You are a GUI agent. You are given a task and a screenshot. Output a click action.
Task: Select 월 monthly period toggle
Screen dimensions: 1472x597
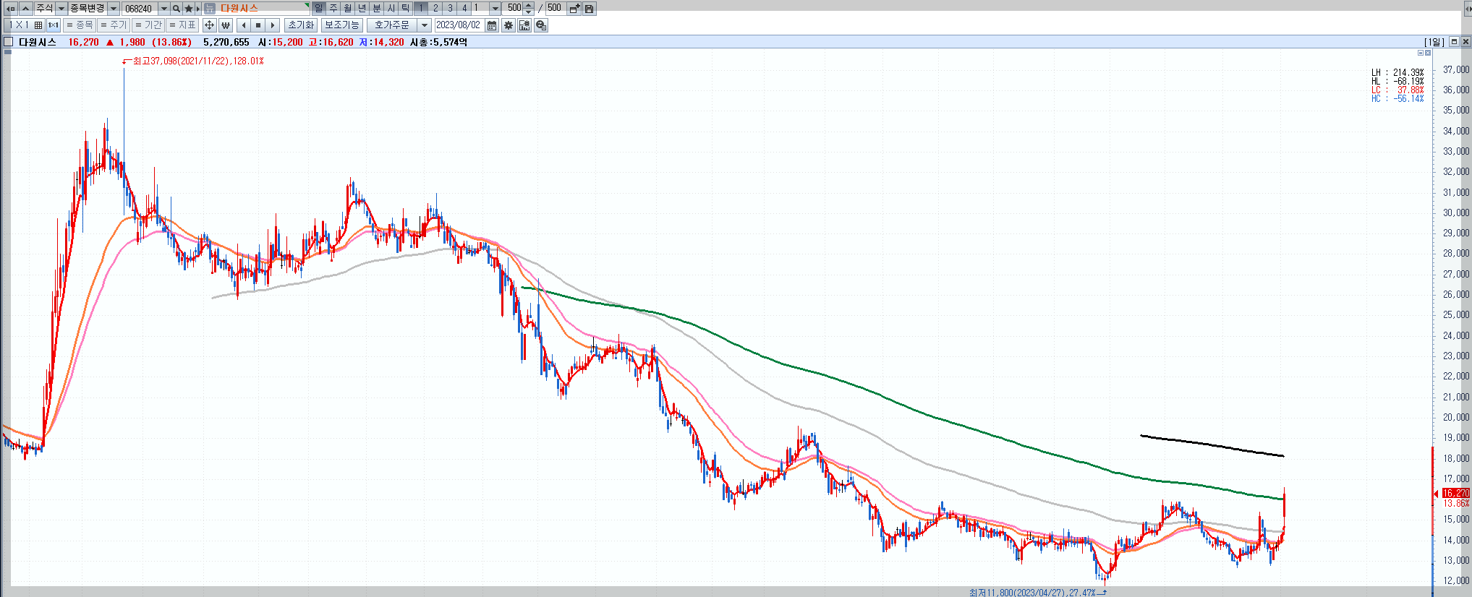coord(348,8)
